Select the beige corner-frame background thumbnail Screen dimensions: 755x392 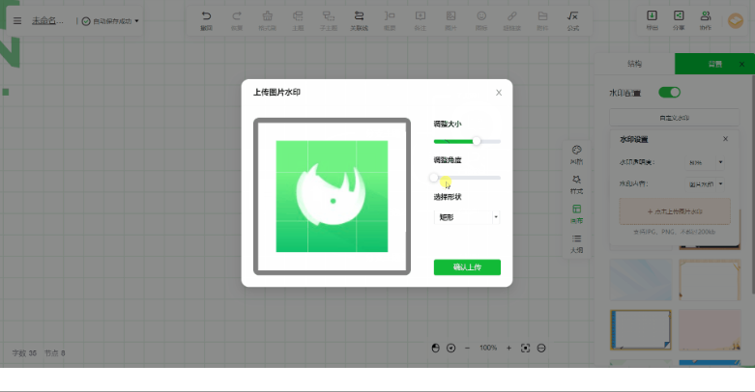(710, 279)
